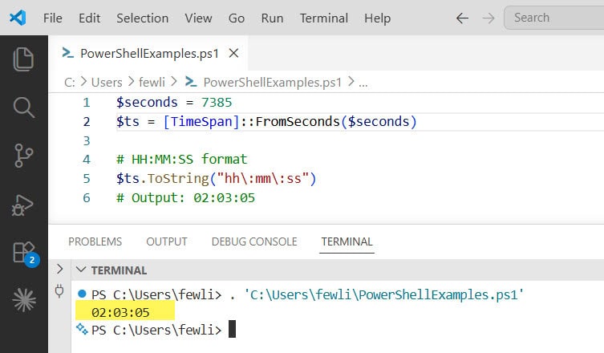Image resolution: width=604 pixels, height=353 pixels.
Task: Click line number 4 in the gutter
Action: click(x=87, y=159)
